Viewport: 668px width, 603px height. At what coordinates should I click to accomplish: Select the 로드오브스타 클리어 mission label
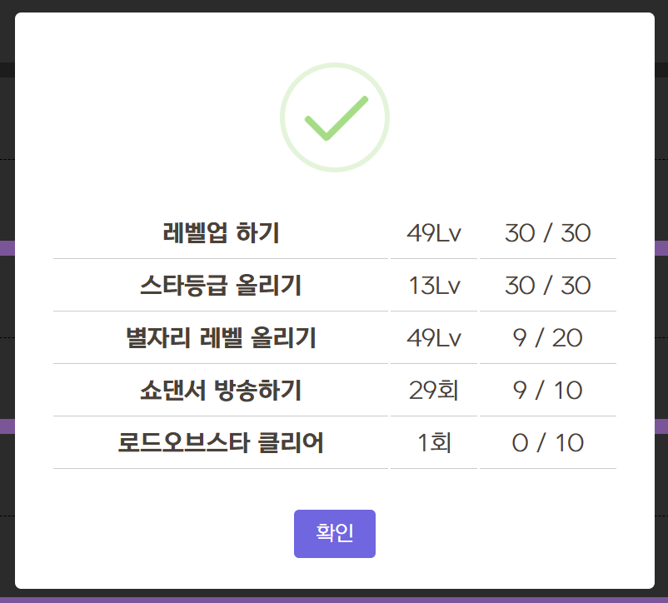[221, 443]
